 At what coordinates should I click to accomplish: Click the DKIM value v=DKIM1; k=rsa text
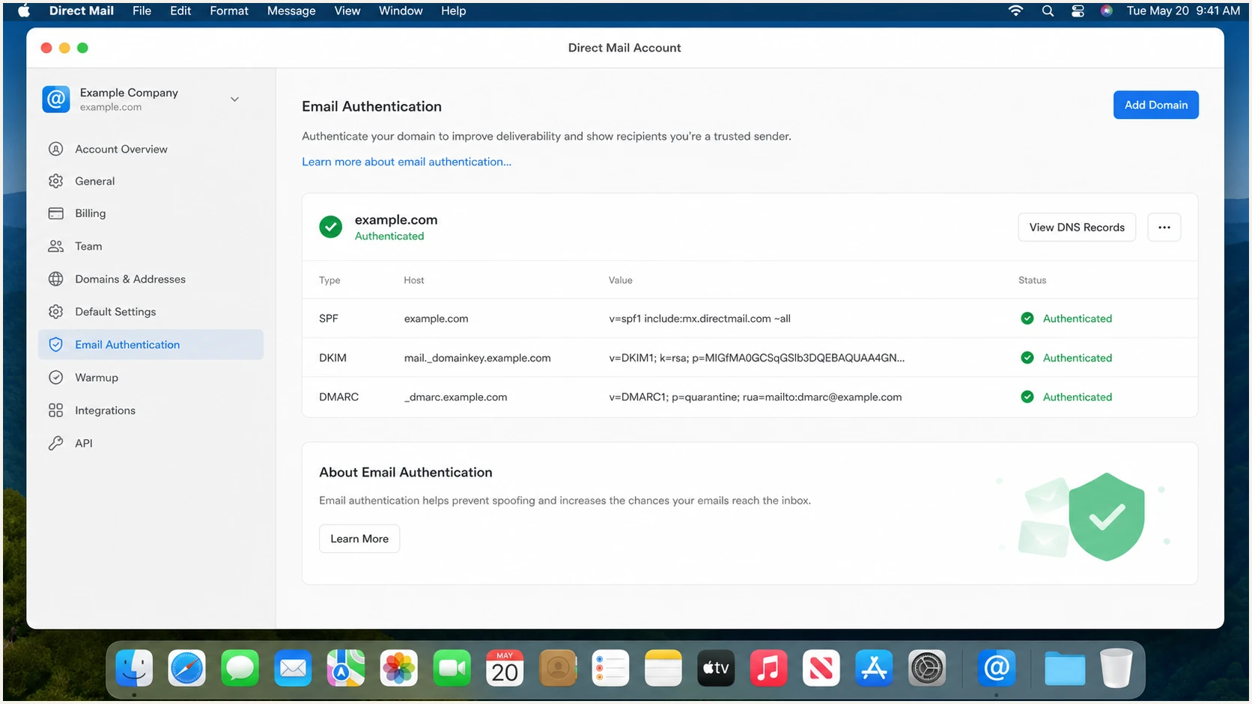tap(756, 358)
